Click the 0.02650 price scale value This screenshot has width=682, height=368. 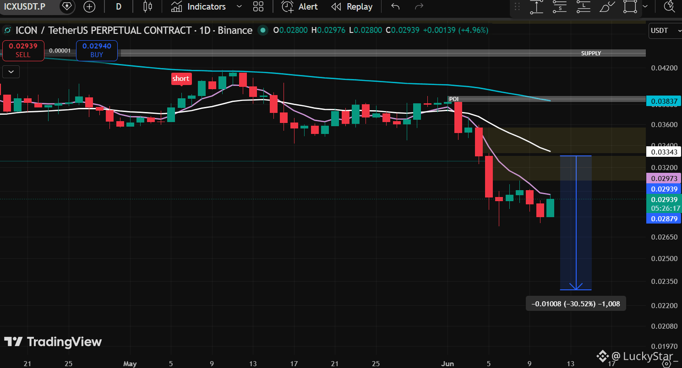[x=664, y=237]
